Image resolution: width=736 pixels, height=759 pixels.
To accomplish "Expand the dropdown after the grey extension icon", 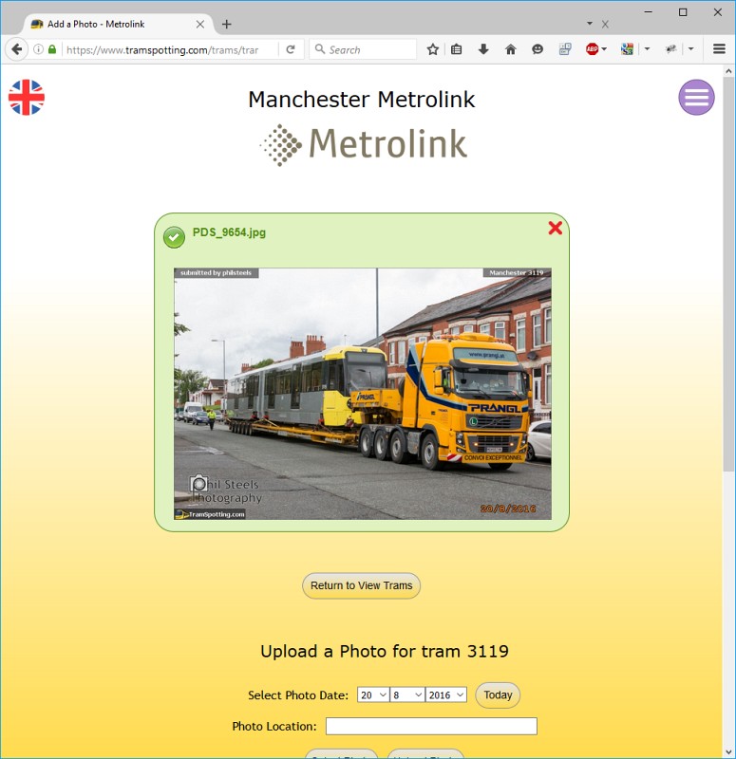I will [x=691, y=49].
